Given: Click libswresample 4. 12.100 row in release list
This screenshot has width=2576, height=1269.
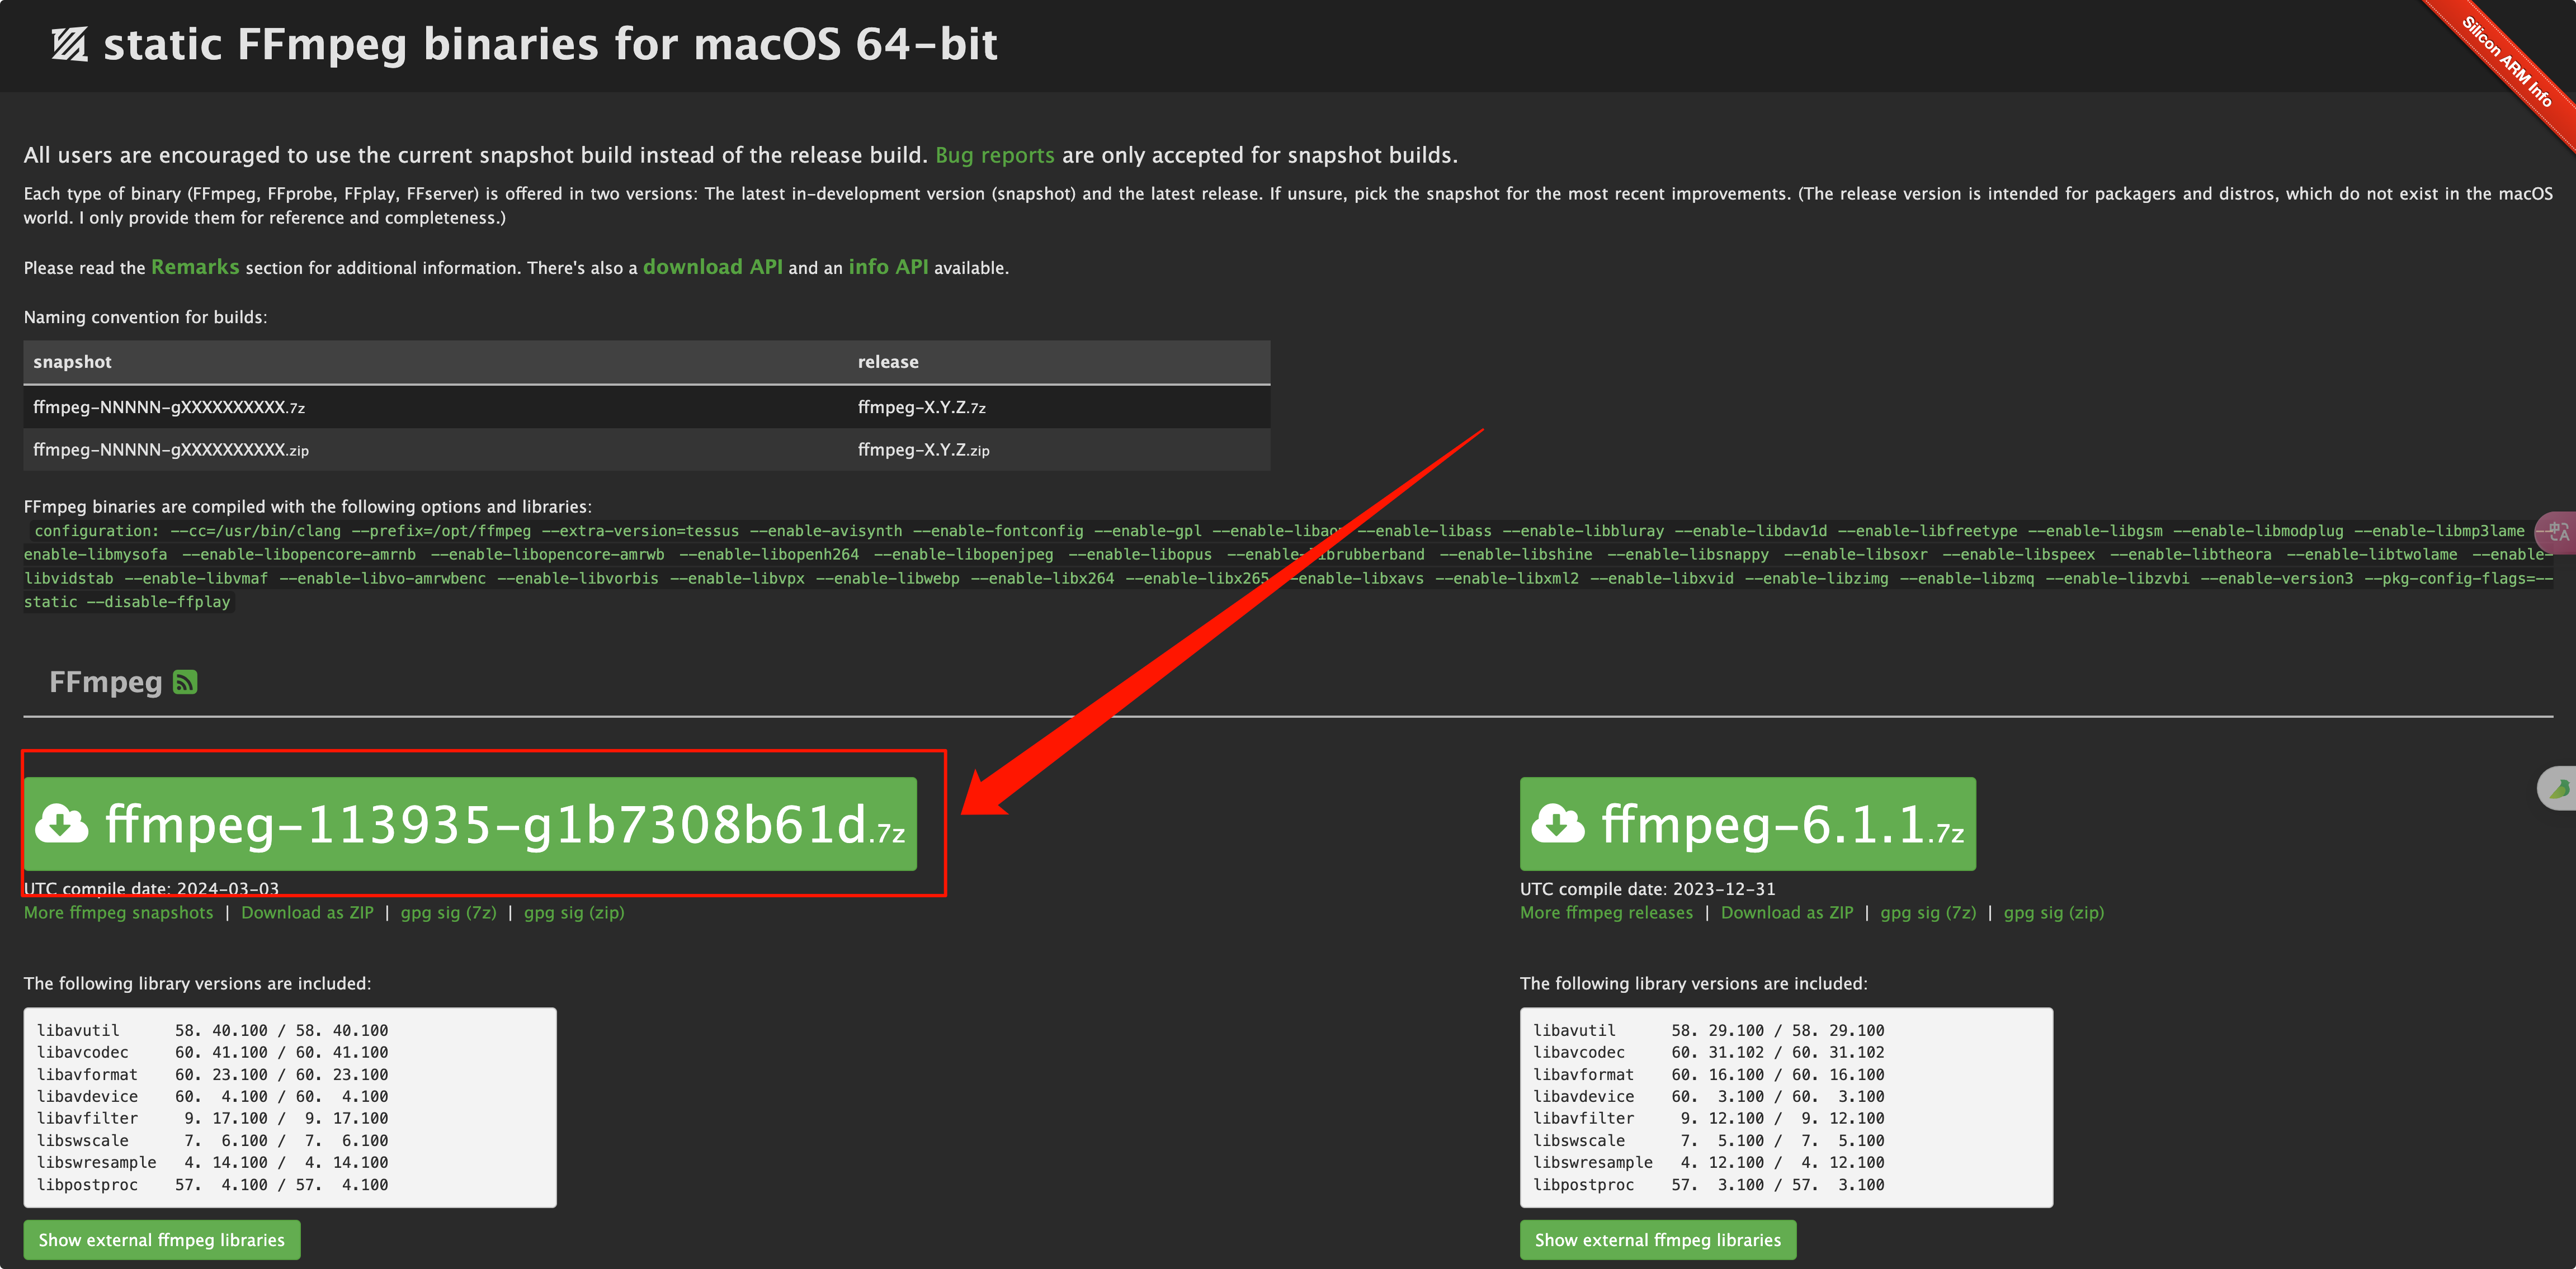Looking at the screenshot, I should click(x=1709, y=1162).
